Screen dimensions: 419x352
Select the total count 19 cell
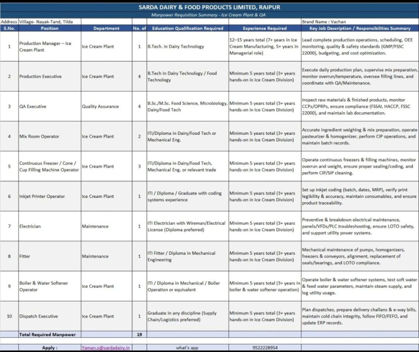coord(139,334)
